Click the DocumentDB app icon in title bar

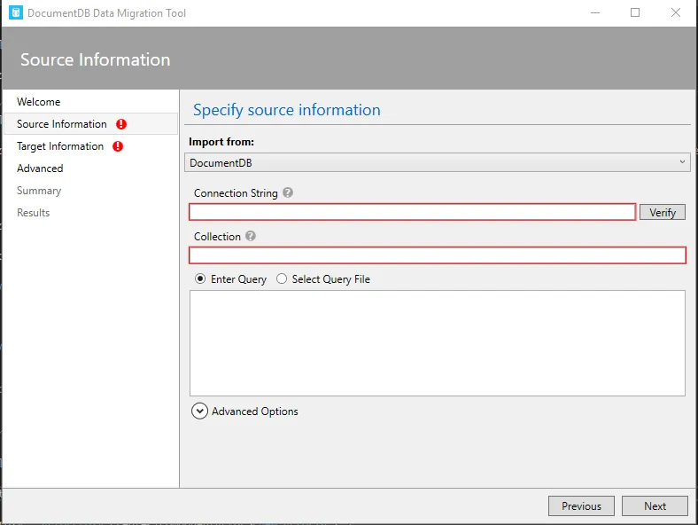coord(15,13)
